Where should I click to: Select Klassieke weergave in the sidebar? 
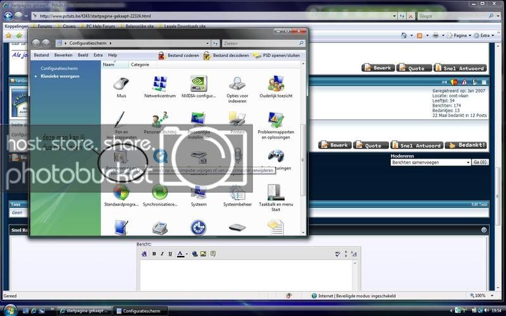(60, 76)
